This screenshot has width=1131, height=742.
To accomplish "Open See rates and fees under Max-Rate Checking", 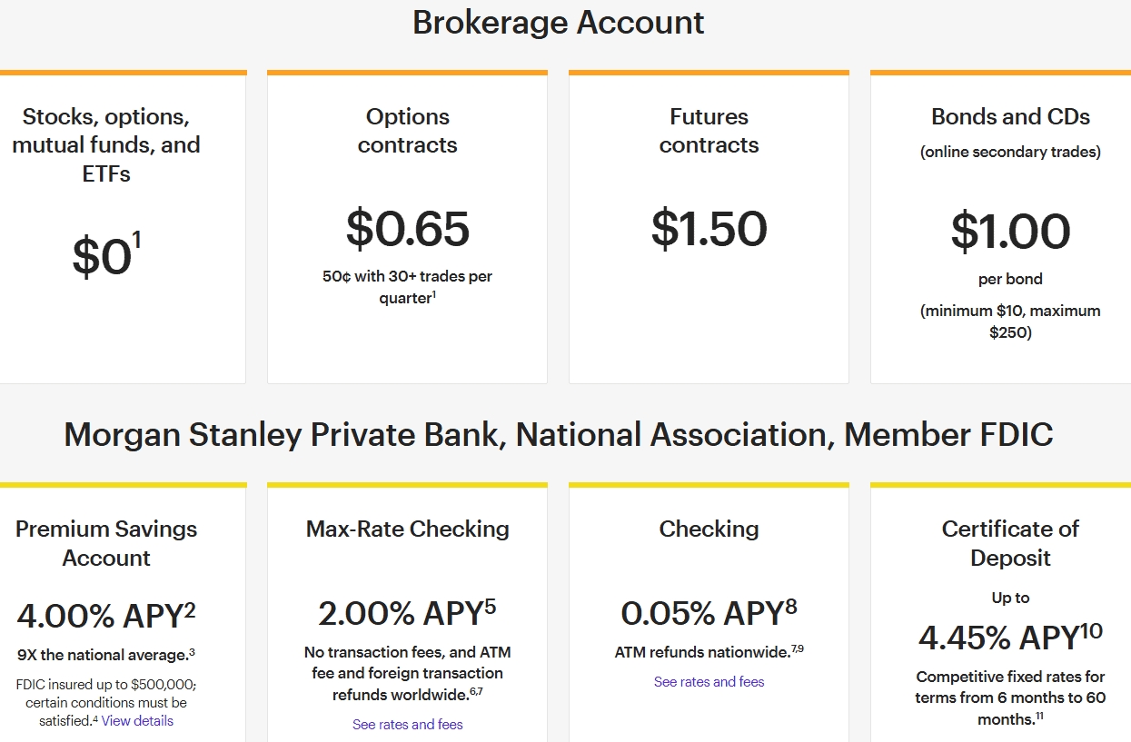I will [408, 725].
